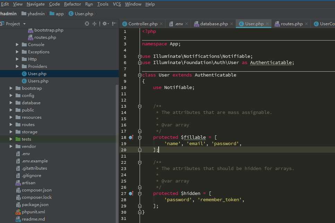Click the scroll from source target icon
This screenshot has width=335, height=223.
[87, 24]
